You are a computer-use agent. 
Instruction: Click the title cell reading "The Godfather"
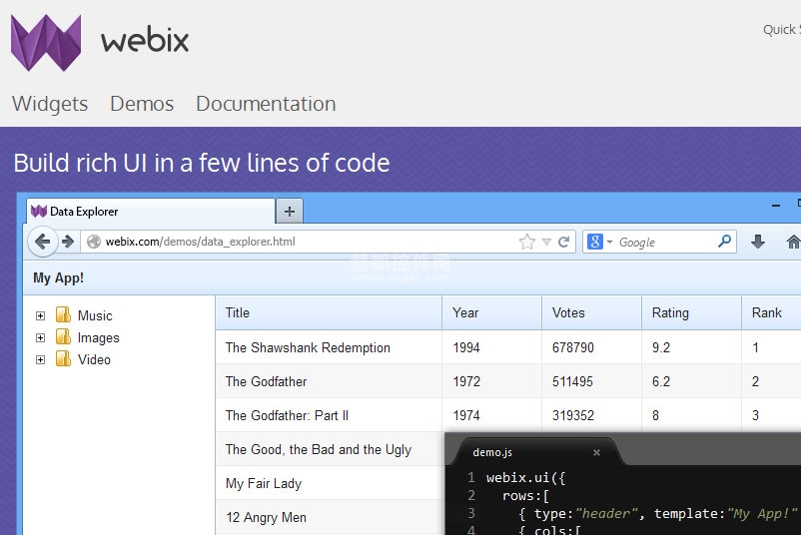coord(329,381)
